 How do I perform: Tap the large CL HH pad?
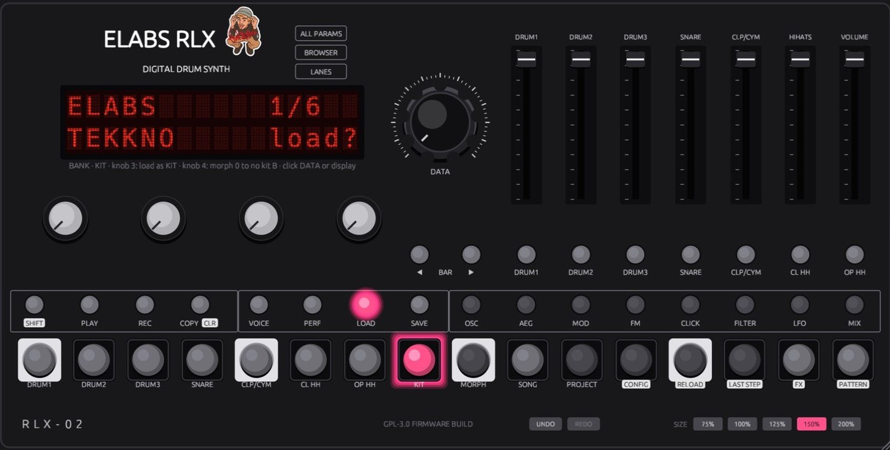311,360
